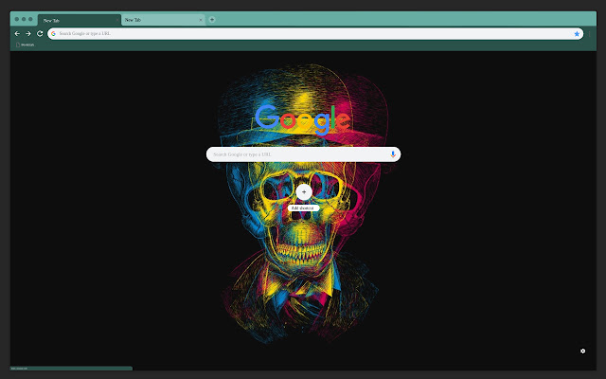This screenshot has width=606, height=379.
Task: Close the first New Tab tab
Action: 116,20
